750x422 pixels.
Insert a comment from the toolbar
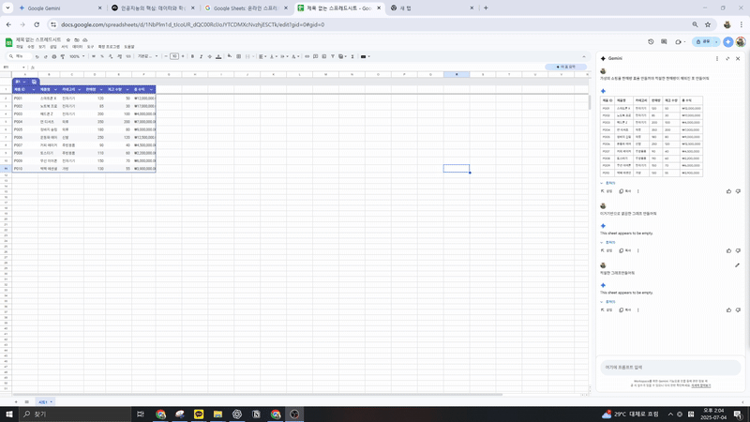tap(315, 56)
